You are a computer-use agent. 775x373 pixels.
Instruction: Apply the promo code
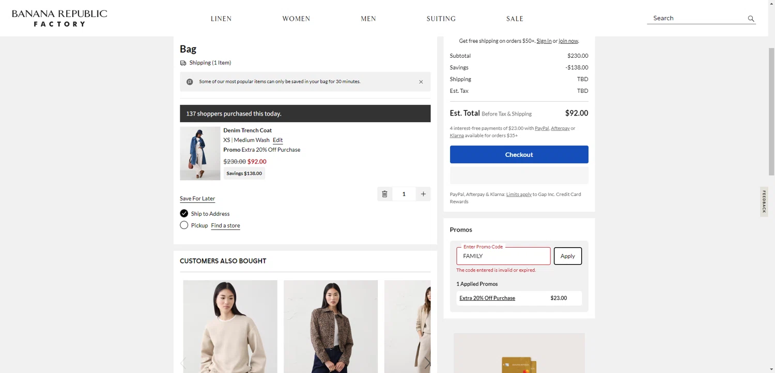568,256
